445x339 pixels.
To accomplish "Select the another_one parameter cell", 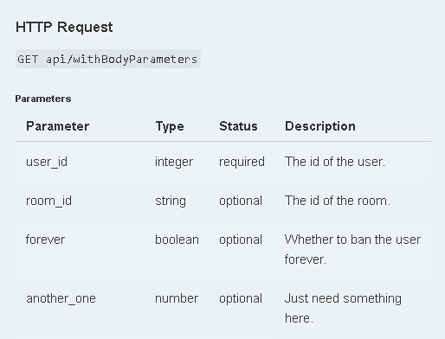I will [x=61, y=298].
